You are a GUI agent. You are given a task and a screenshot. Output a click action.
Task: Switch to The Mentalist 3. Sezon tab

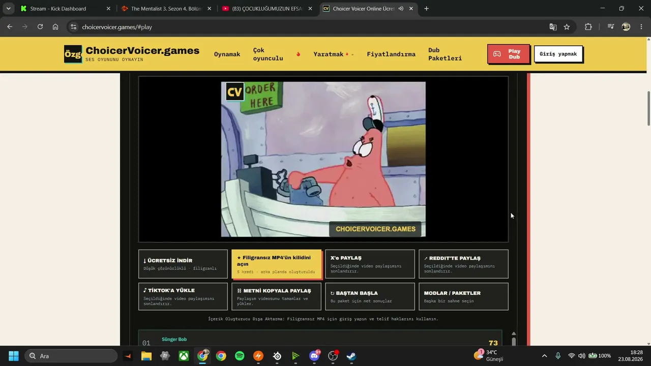pyautogui.click(x=166, y=9)
